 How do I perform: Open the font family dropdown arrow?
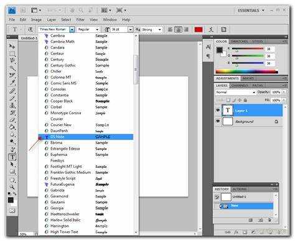point(72,29)
